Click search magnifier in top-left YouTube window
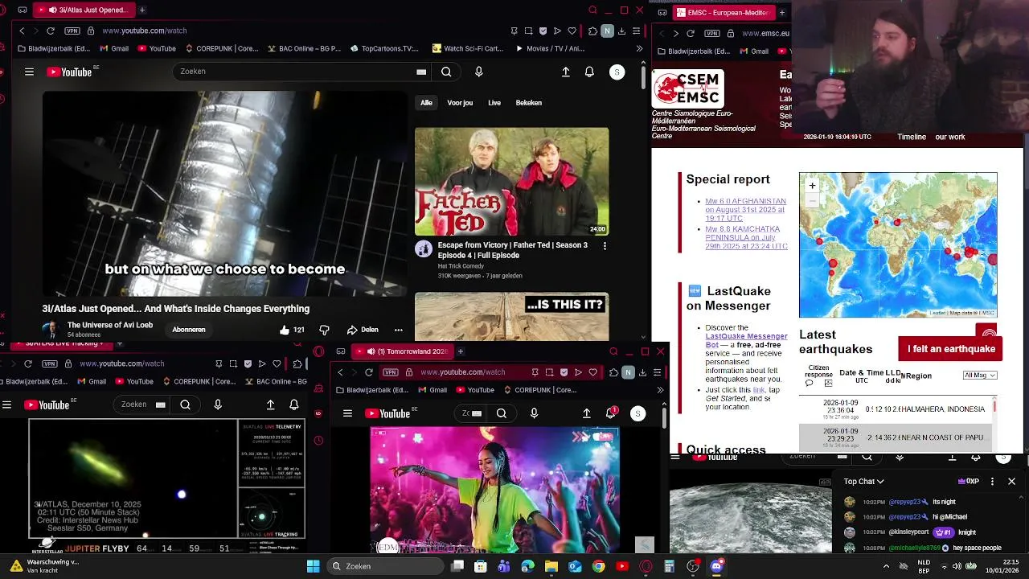1029x579 pixels. [x=446, y=72]
